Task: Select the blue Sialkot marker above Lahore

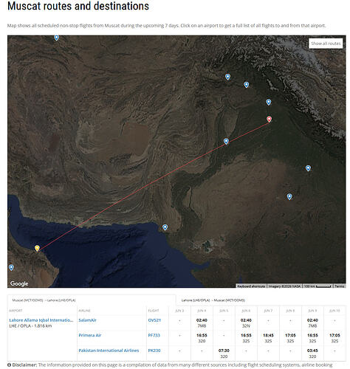Action: [x=269, y=102]
